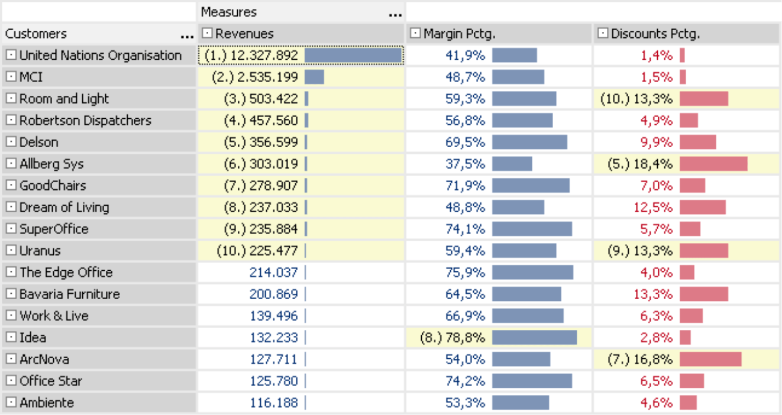Click the revenue value 139.496

[x=274, y=316]
